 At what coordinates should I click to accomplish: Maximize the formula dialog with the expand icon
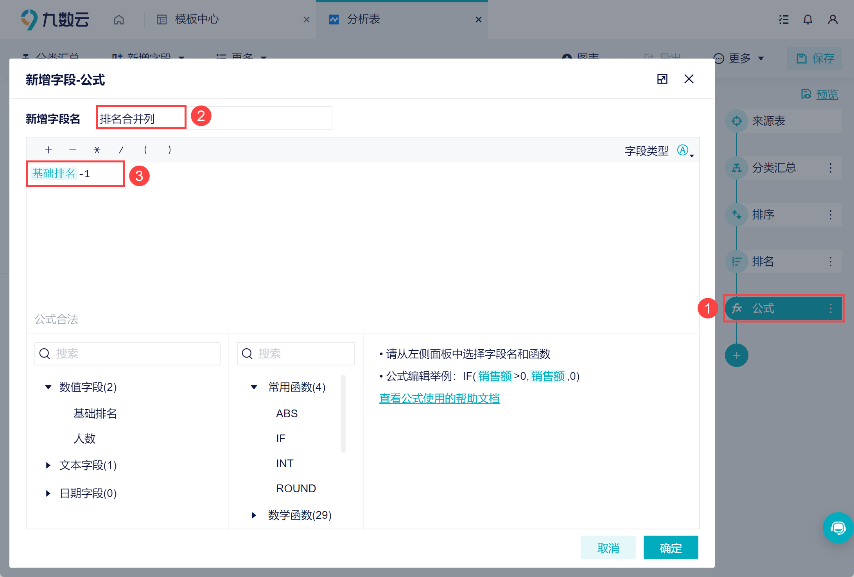click(x=662, y=79)
